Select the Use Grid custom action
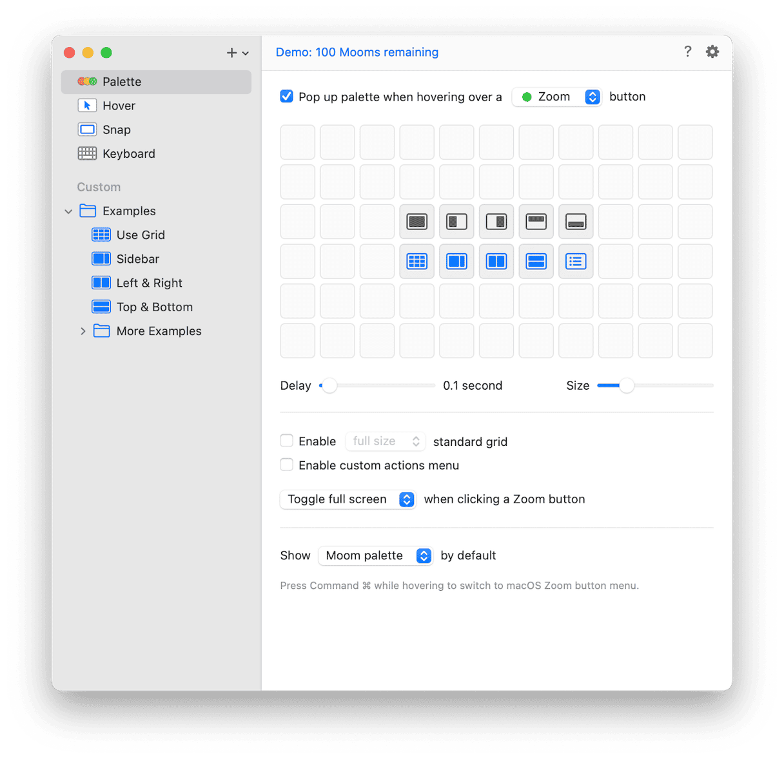Image resolution: width=784 pixels, height=759 pixels. coord(156,235)
